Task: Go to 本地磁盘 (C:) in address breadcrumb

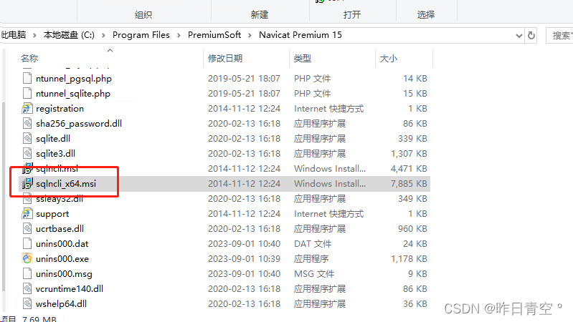Action: coord(69,35)
